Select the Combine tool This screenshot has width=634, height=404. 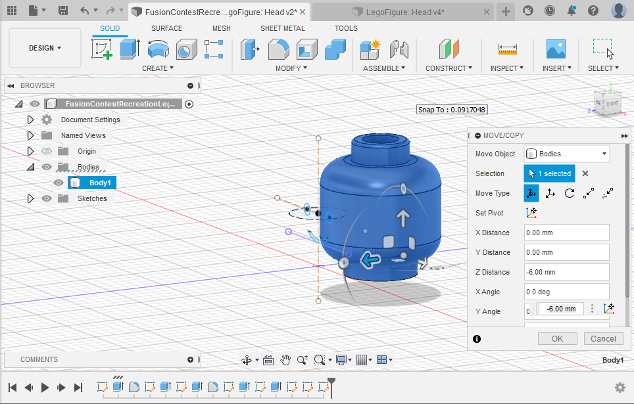click(x=335, y=49)
